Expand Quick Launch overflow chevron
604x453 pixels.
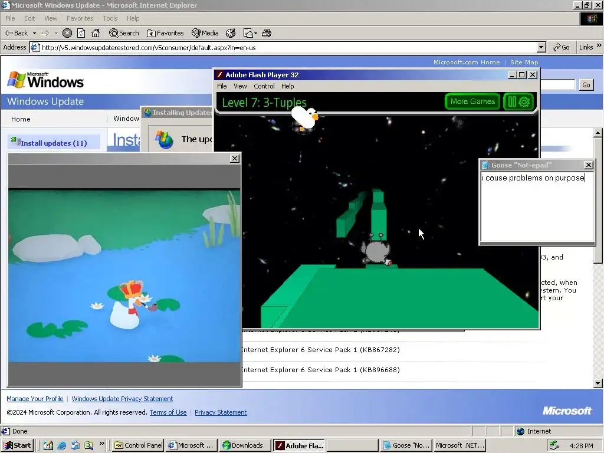(x=101, y=444)
